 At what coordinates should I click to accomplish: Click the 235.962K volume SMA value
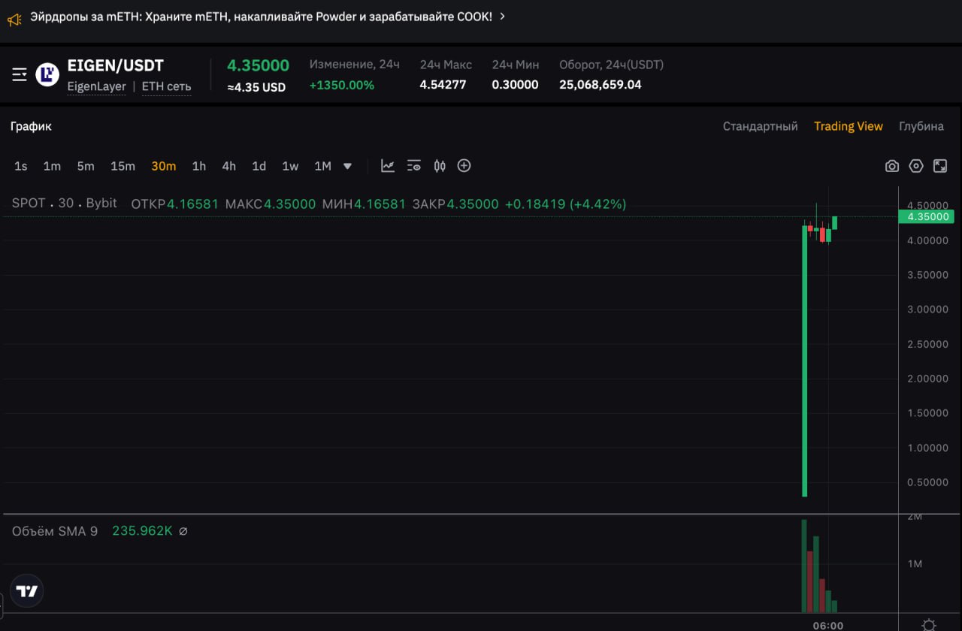[x=143, y=531]
